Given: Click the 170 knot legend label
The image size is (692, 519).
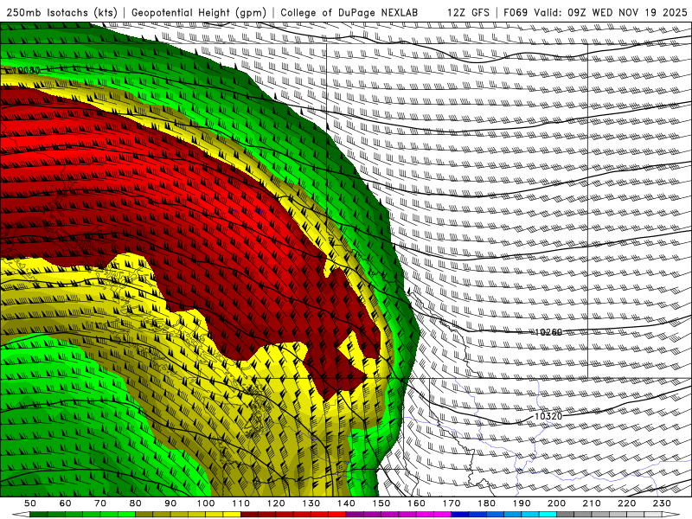Looking at the screenshot, I should [452, 503].
